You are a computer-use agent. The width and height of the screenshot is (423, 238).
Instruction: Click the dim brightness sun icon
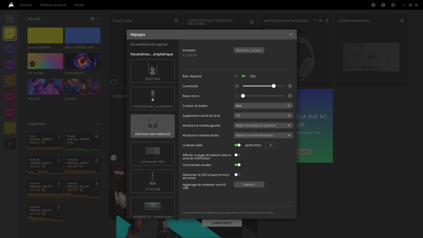(x=237, y=86)
